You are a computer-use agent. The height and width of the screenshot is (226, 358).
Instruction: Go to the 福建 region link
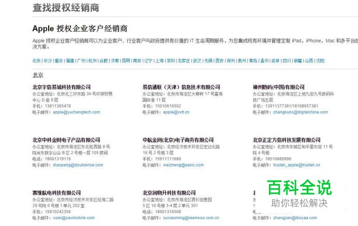pyautogui.click(x=70, y=61)
